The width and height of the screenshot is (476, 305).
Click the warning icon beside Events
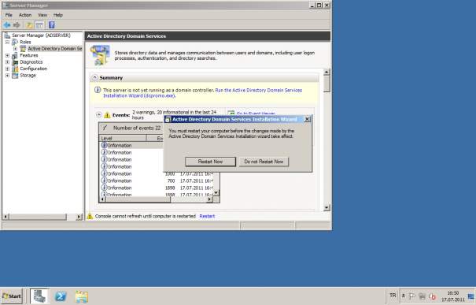[107, 115]
